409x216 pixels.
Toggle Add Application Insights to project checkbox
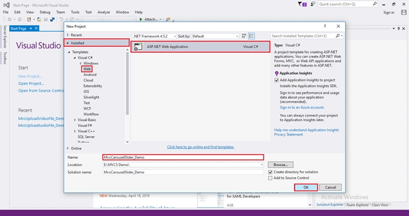(x=277, y=80)
